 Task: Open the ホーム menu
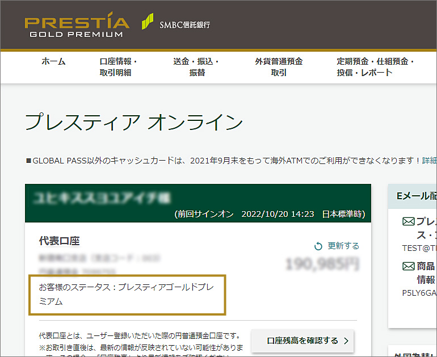point(53,61)
